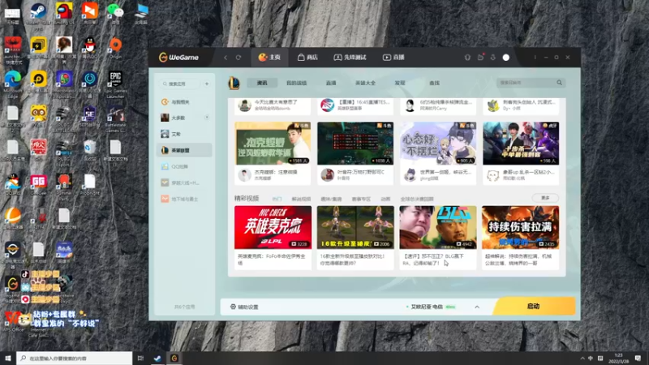Viewport: 649px width, 365px height.
Task: Click the WeGame logo
Action: coord(178,58)
